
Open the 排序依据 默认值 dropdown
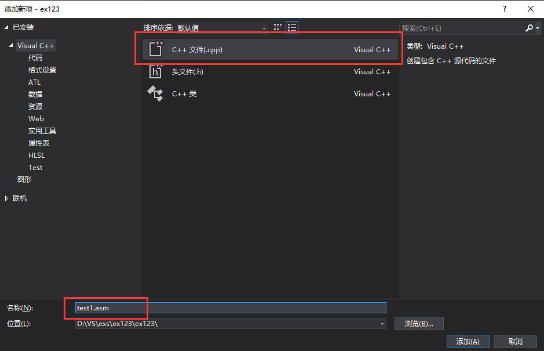click(x=221, y=28)
